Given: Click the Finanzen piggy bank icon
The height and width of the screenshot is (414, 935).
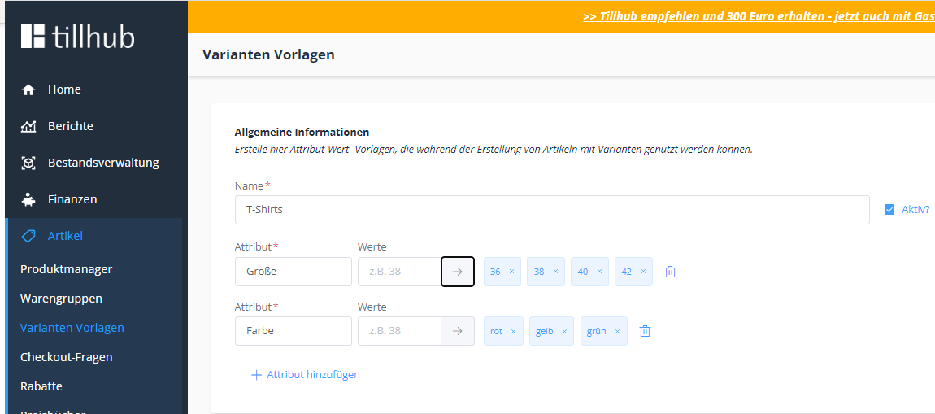Looking at the screenshot, I should [x=28, y=200].
